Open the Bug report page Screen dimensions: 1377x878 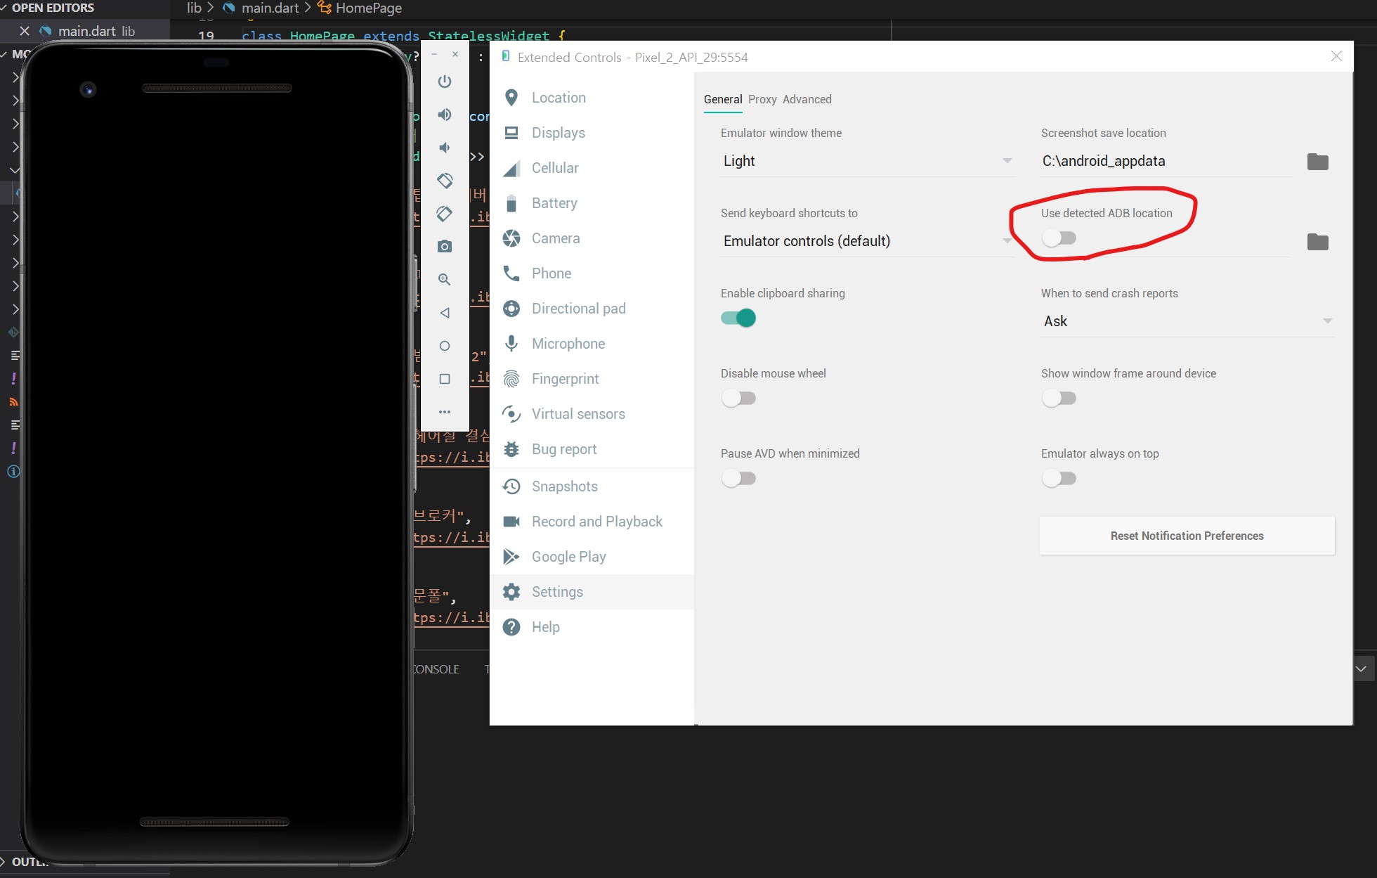point(592,449)
